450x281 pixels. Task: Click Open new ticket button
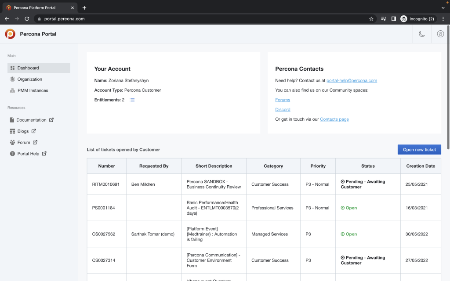[419, 150]
